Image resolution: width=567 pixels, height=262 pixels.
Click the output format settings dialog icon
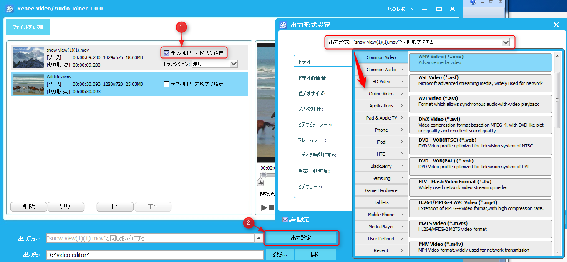[283, 25]
